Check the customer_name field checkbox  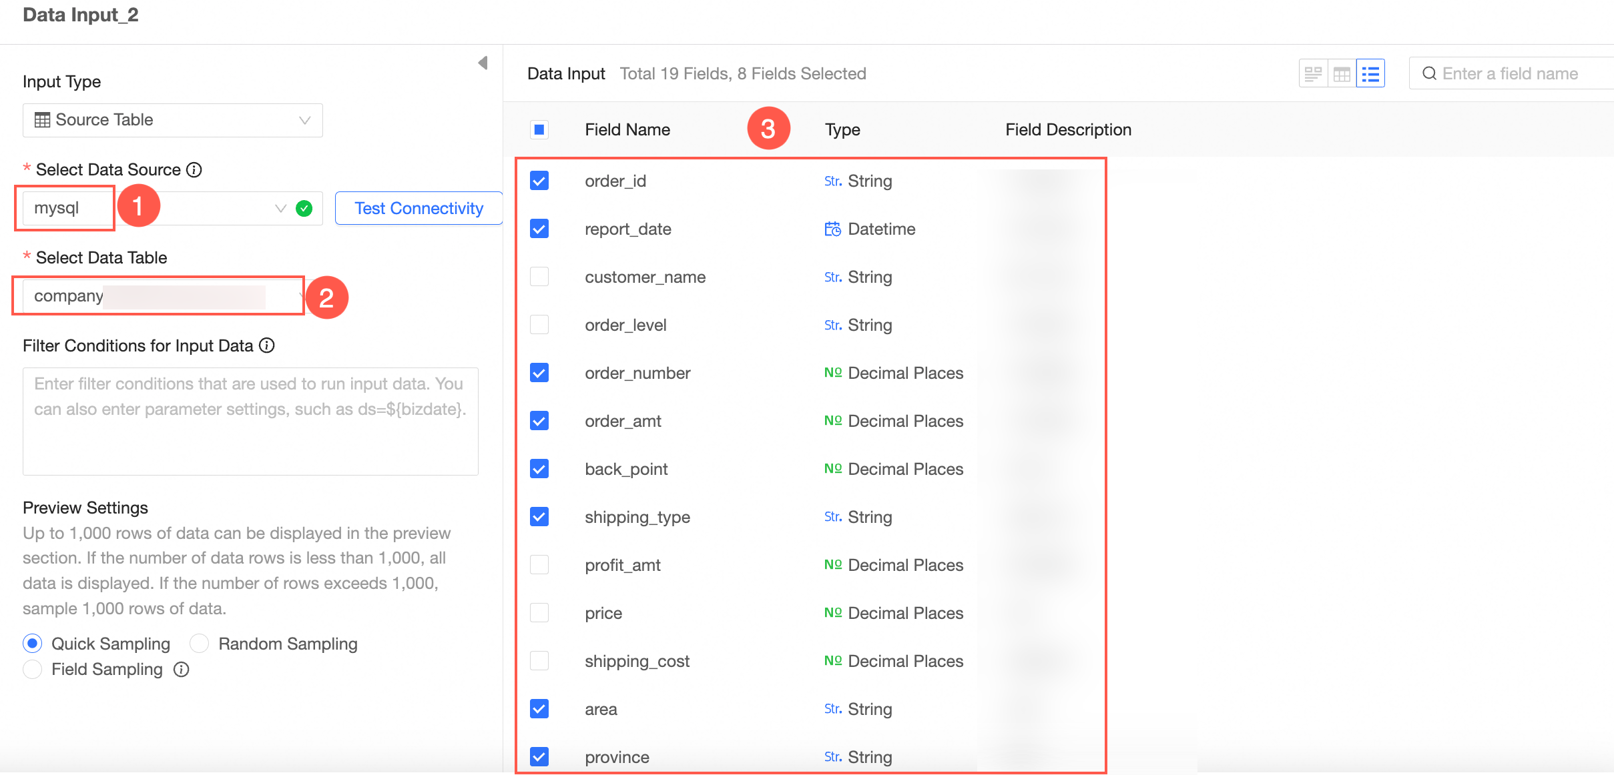(539, 277)
